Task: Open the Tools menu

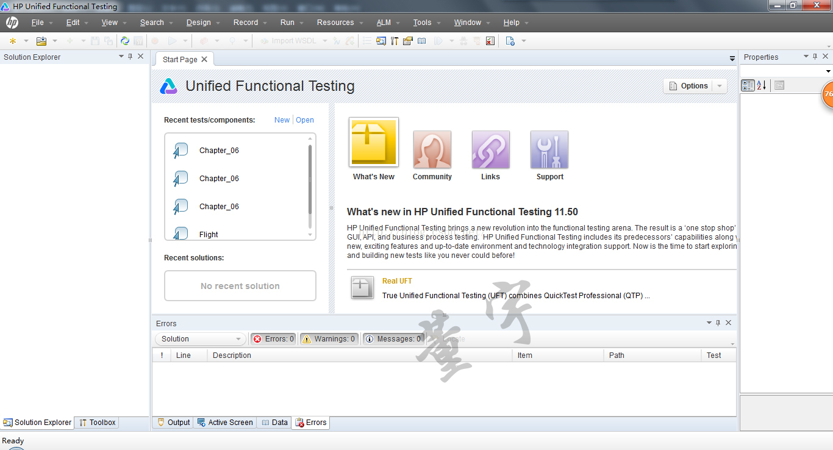Action: click(x=422, y=23)
